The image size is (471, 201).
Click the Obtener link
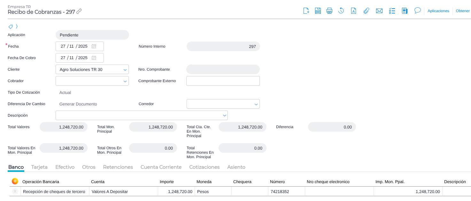[462, 11]
